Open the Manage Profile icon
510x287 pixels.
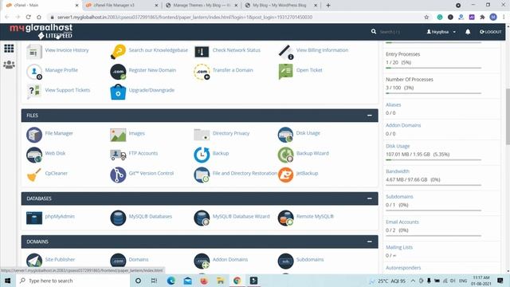point(34,72)
